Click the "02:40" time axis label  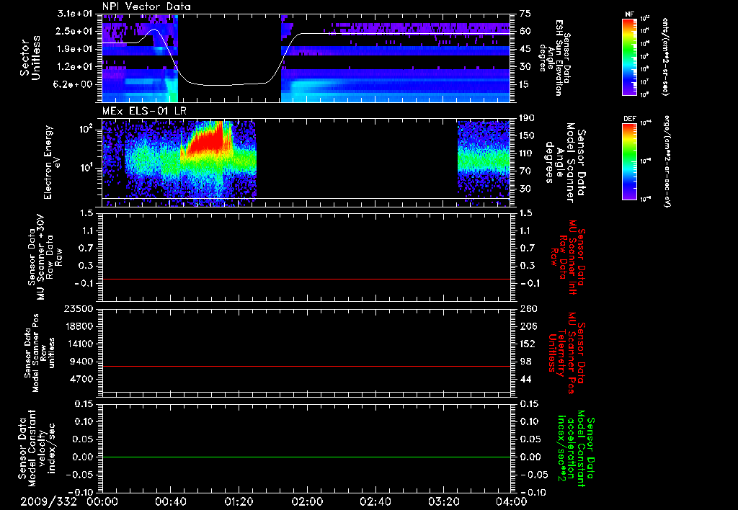point(375,501)
